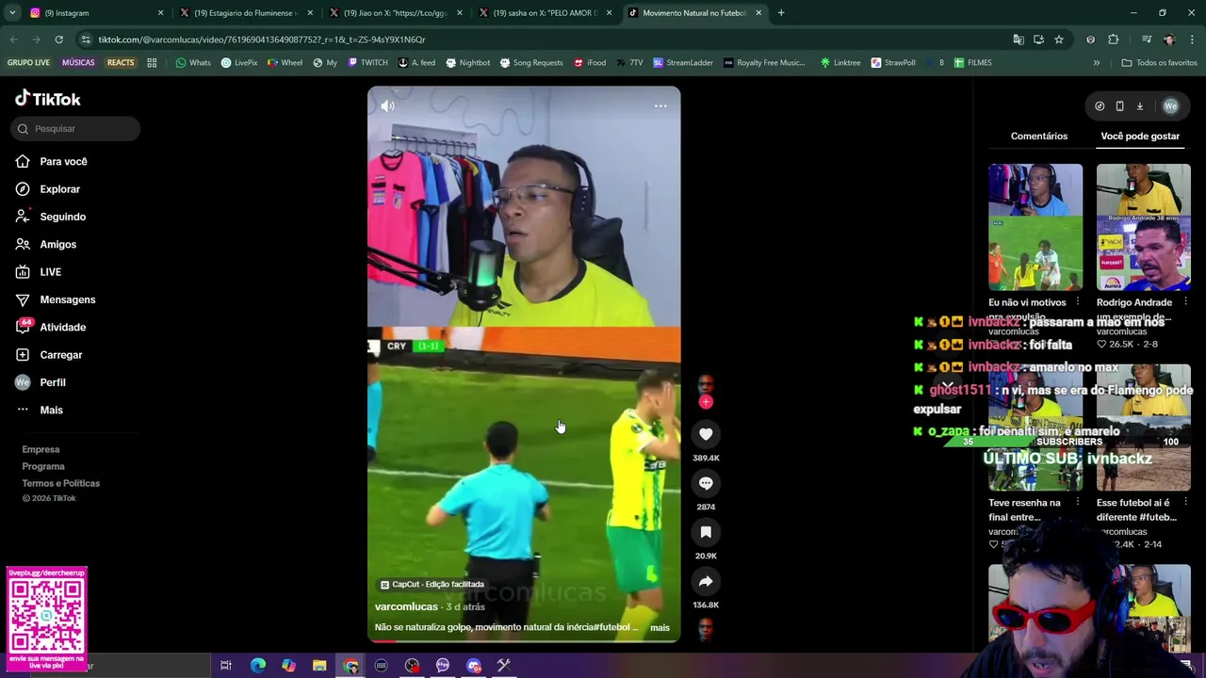The width and height of the screenshot is (1206, 678).
Task: Reload the page
Action: tap(58, 40)
